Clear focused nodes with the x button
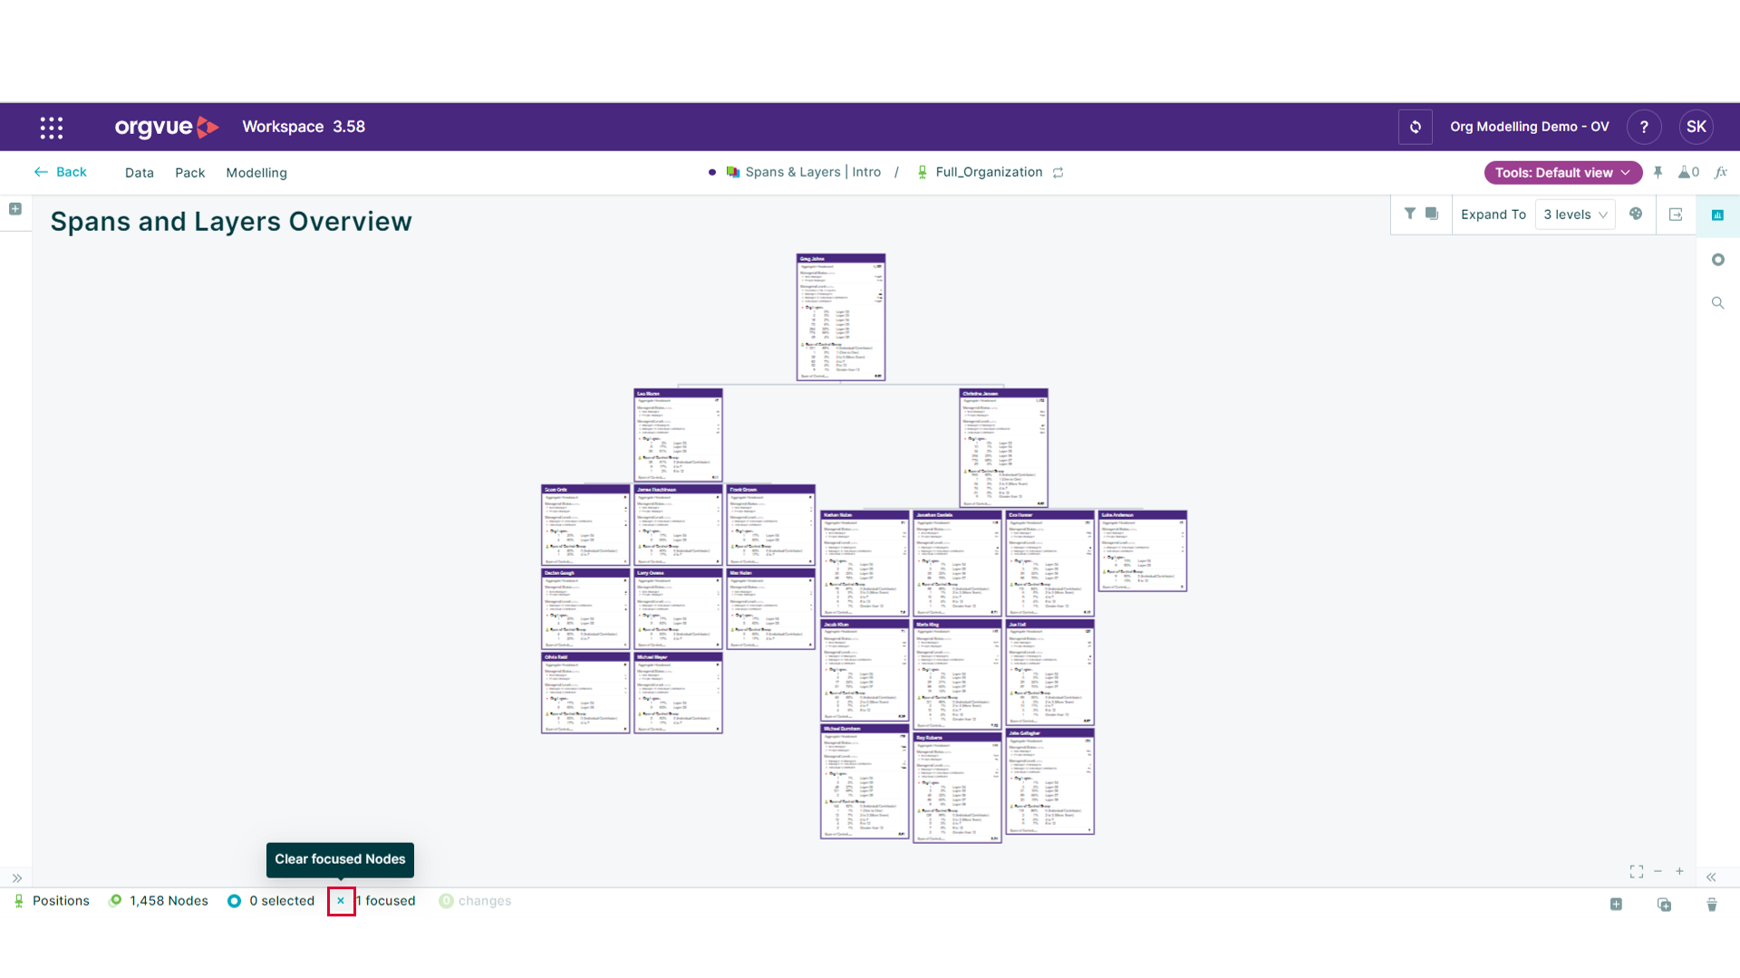1740x978 pixels. (x=341, y=901)
